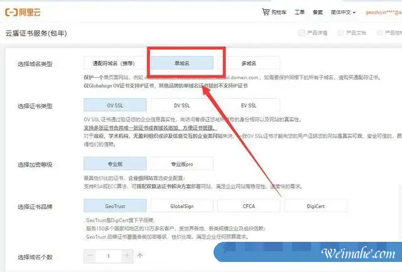Open the 备案 menu item
This screenshot has height=272, width=402.
(x=318, y=12)
